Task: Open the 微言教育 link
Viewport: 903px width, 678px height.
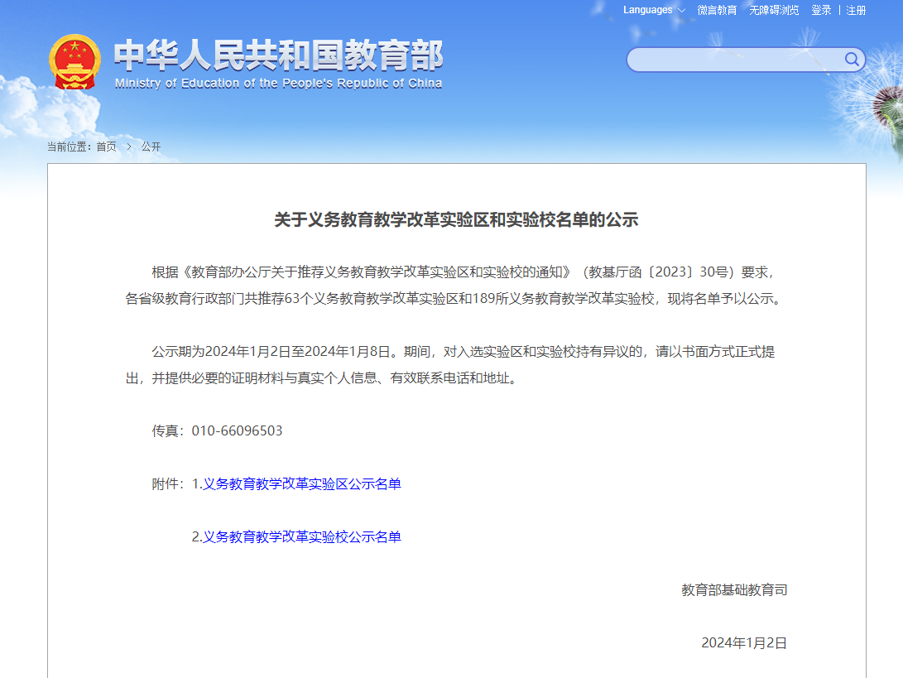Action: point(717,11)
